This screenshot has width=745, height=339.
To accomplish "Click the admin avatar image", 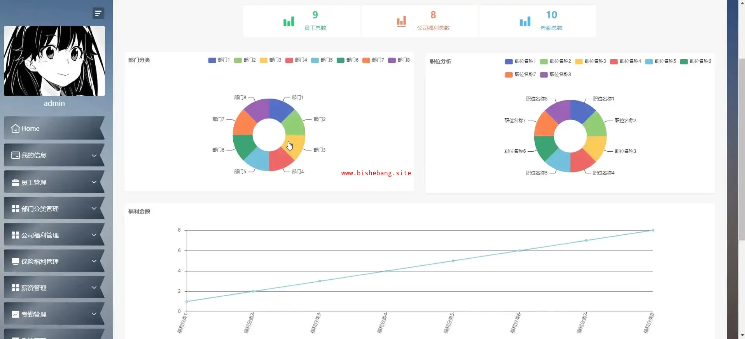I will (x=54, y=61).
